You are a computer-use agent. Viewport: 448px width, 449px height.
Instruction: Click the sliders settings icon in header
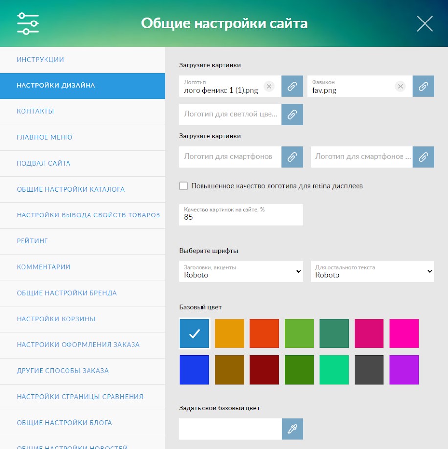[x=27, y=23]
